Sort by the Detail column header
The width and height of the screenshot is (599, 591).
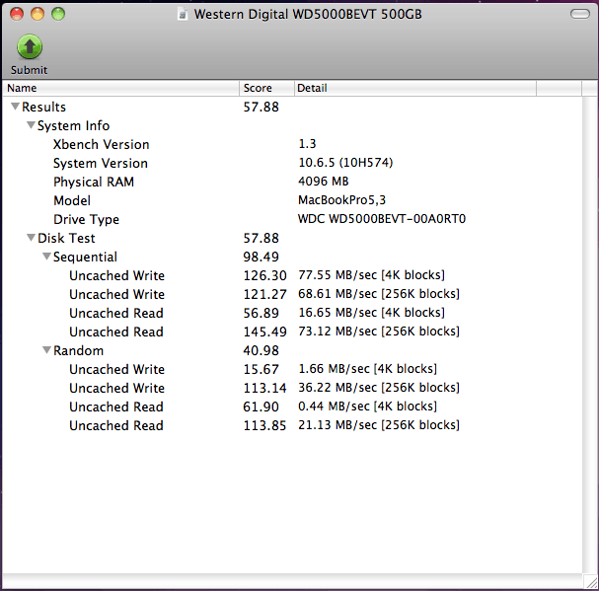[415, 88]
